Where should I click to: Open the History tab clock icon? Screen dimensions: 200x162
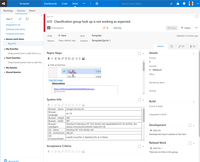pos(172,46)
